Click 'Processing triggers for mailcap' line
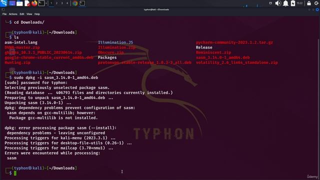Screen dimensions: 320x180 (59, 148)
